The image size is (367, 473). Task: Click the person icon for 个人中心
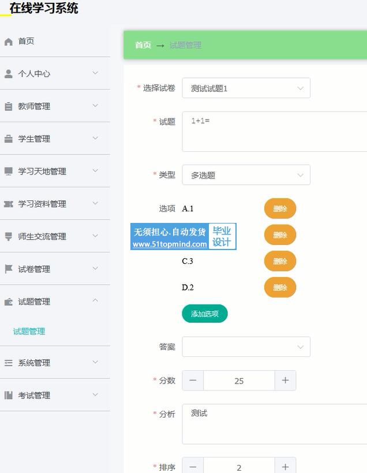[x=9, y=74]
